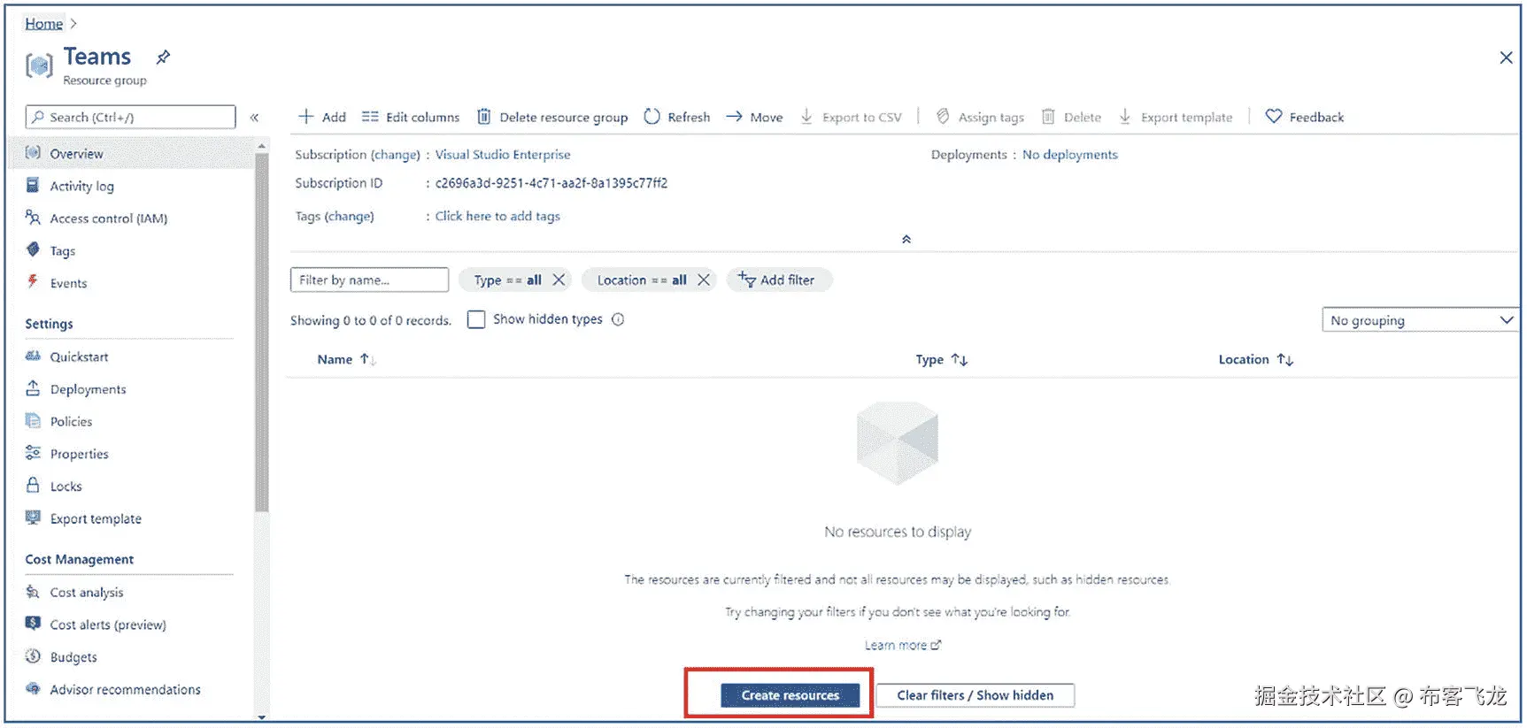Image resolution: width=1527 pixels, height=728 pixels.
Task: Remove the Location == all filter
Action: (704, 280)
